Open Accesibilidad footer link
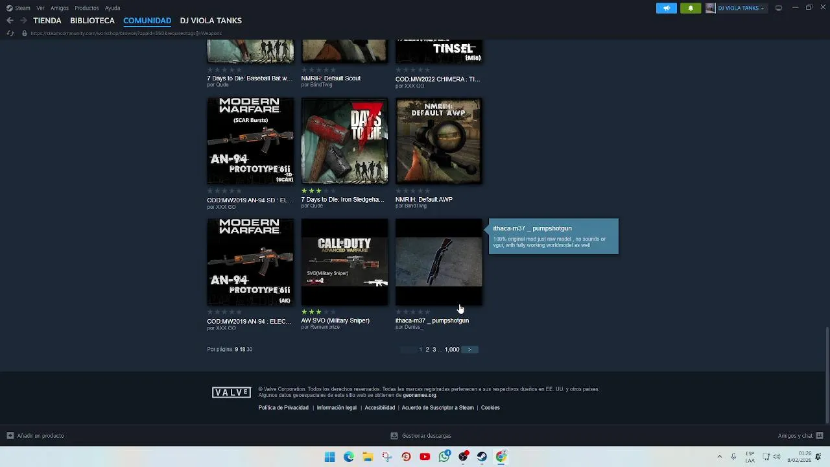The image size is (830, 467). [x=380, y=408]
